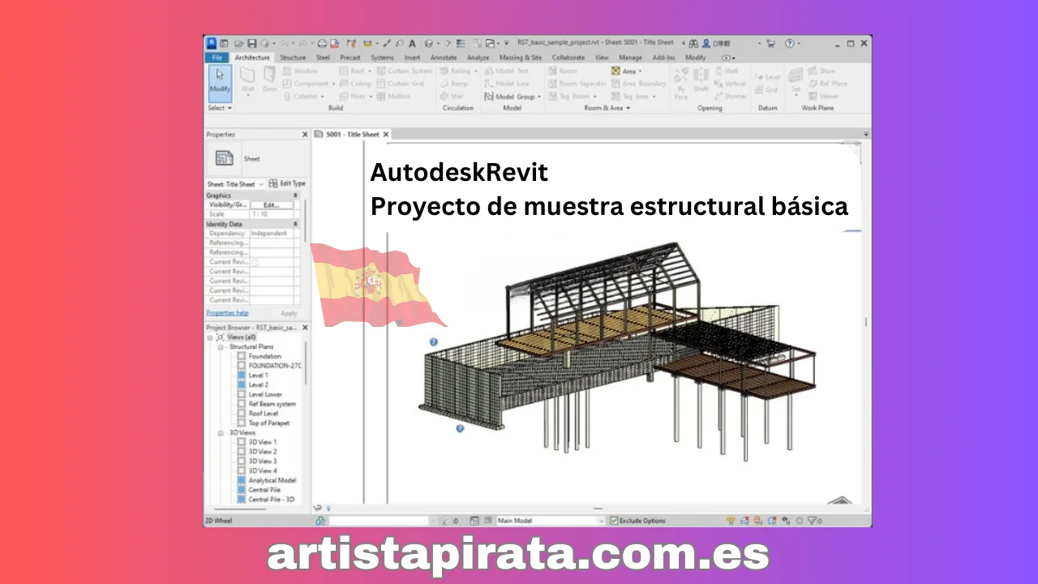Viewport: 1038px width, 584px height.
Task: Open the work plane Viewer
Action: 824,96
